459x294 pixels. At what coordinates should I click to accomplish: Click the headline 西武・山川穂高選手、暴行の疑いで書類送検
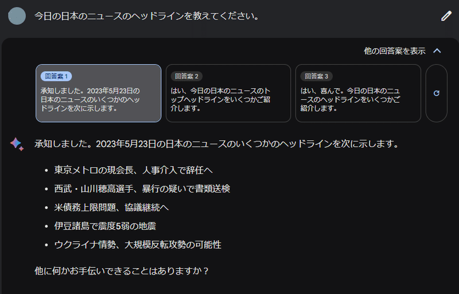(142, 189)
